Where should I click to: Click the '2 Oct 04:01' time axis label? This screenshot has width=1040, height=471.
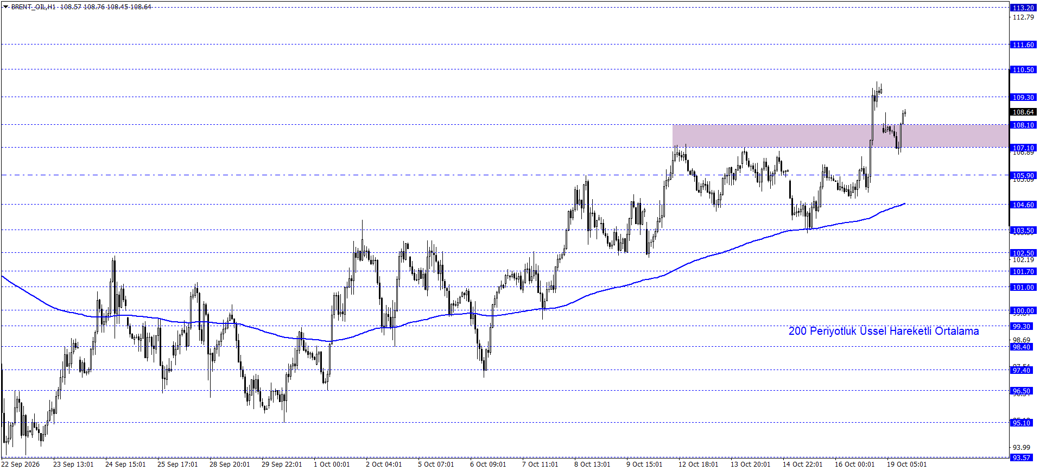point(384,464)
